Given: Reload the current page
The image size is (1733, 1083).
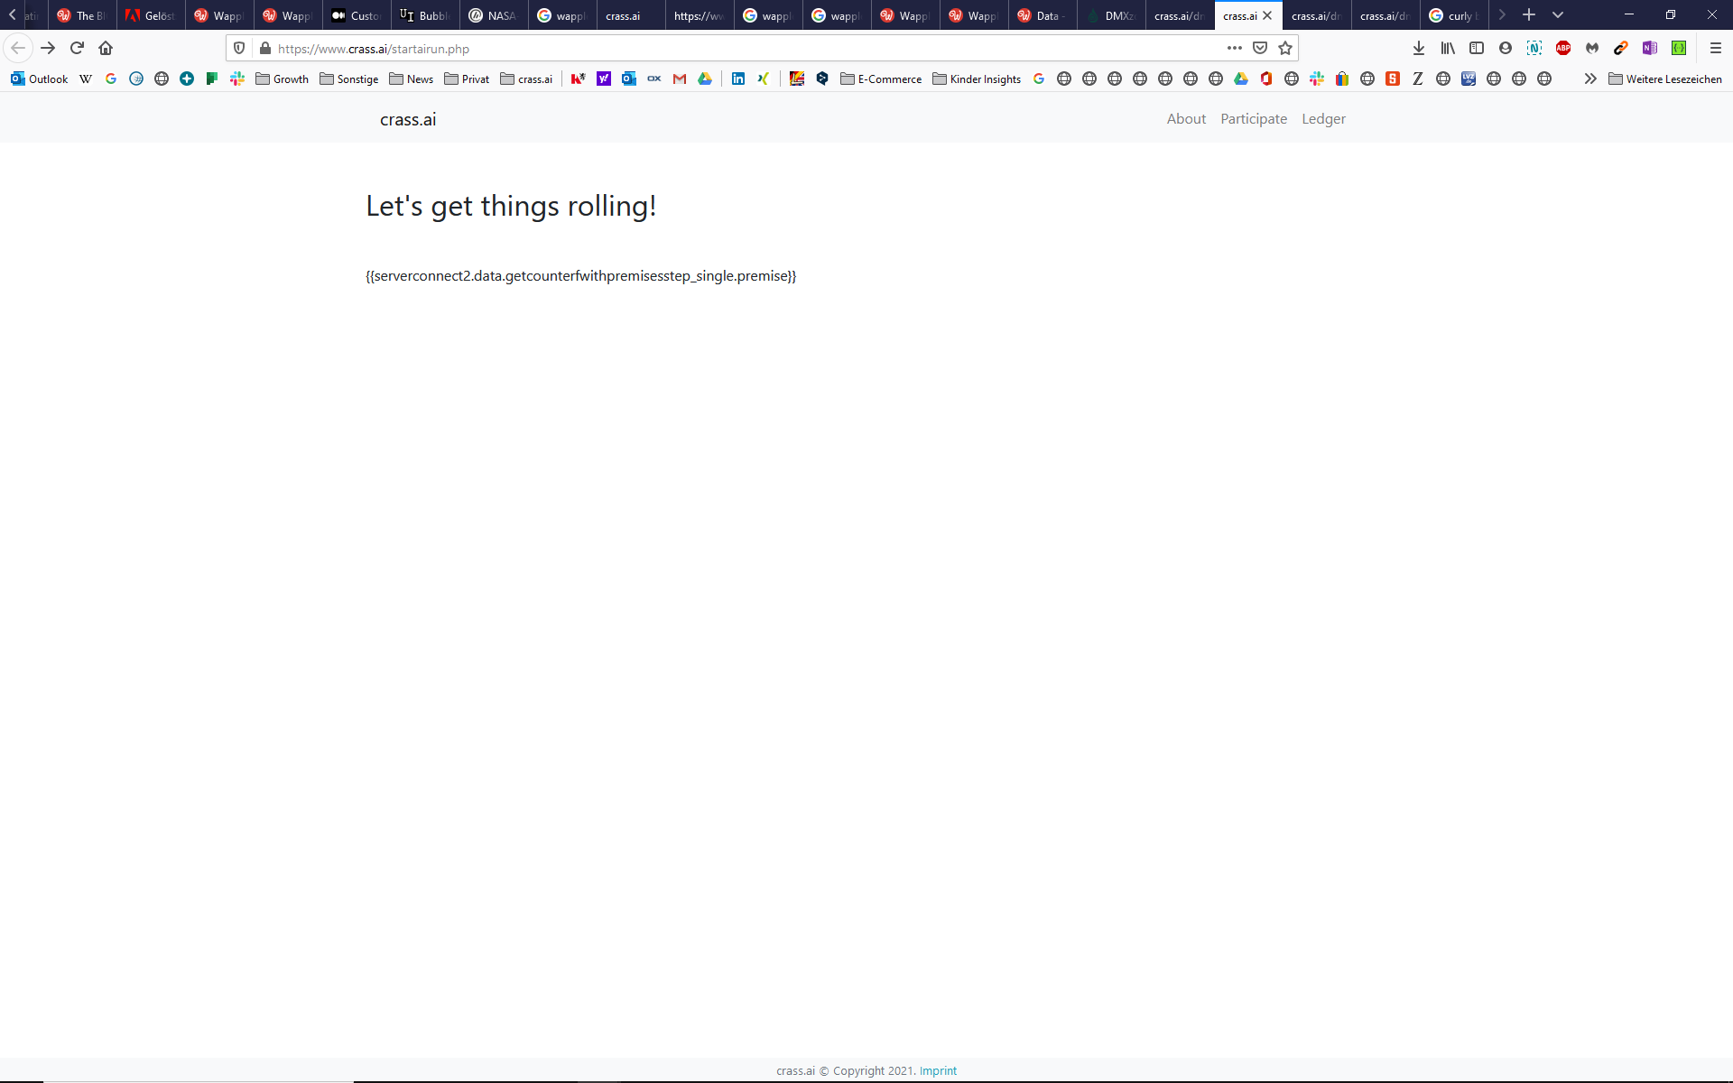Looking at the screenshot, I should click(77, 48).
